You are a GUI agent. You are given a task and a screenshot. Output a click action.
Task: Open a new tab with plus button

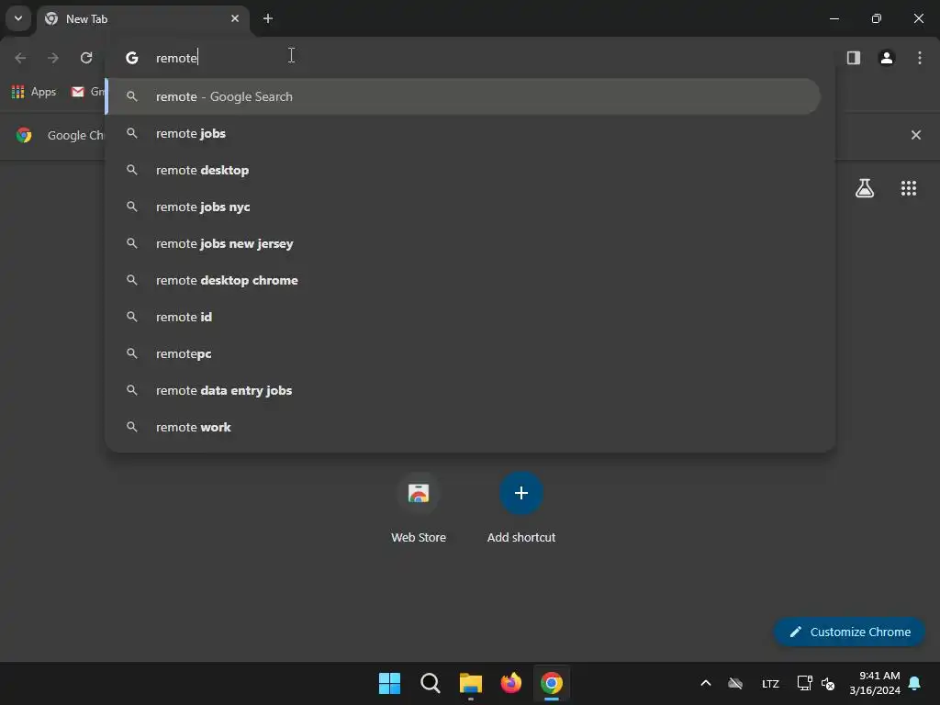coord(268,18)
